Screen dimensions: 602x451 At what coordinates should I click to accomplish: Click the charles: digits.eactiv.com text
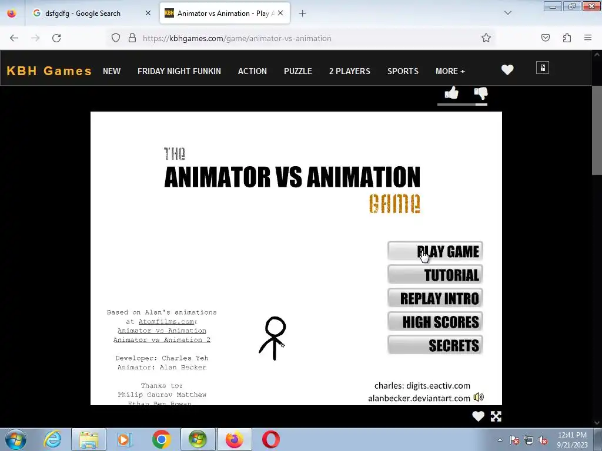coord(422,385)
